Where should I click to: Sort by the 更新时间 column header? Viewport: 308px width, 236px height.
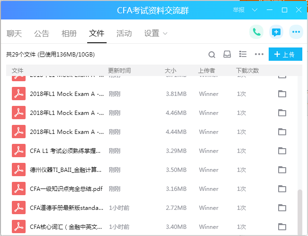coord(119,70)
